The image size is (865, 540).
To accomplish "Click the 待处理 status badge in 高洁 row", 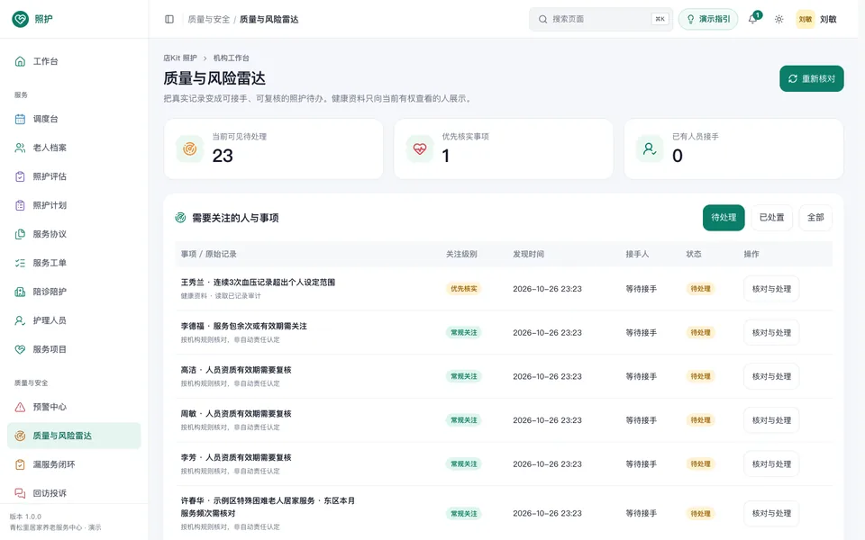I will point(701,376).
